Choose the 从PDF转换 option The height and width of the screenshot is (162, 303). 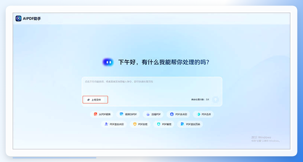tap(102, 114)
